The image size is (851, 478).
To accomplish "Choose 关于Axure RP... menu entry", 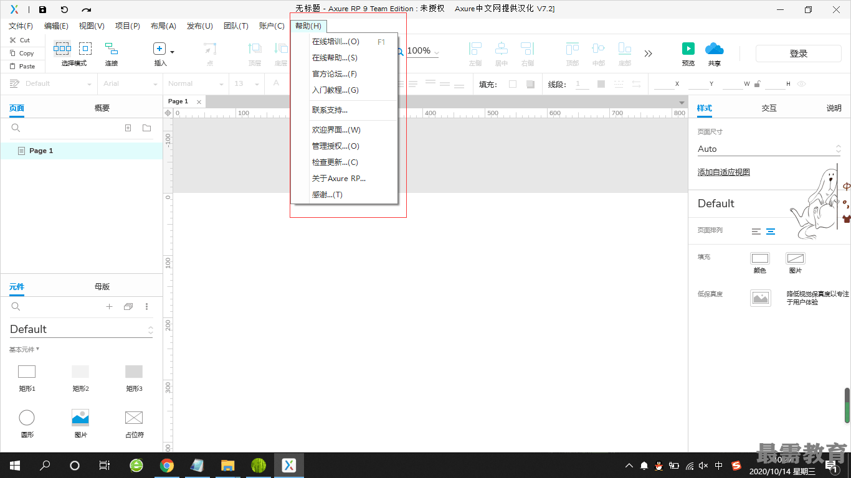I will 344,179.
